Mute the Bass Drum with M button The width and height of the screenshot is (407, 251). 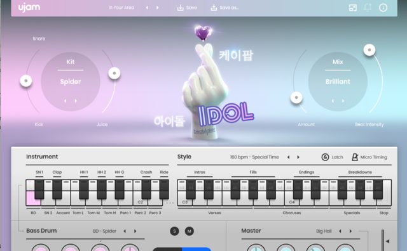pos(190,231)
